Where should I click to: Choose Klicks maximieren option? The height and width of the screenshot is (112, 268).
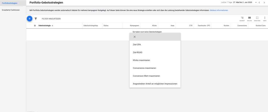[142, 60]
